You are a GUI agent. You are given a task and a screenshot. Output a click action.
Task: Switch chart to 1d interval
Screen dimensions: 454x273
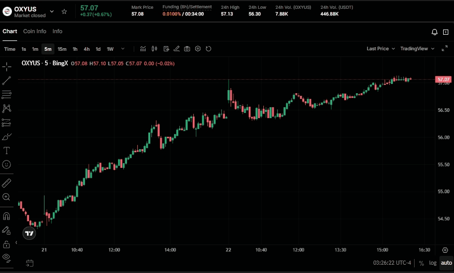pyautogui.click(x=98, y=49)
